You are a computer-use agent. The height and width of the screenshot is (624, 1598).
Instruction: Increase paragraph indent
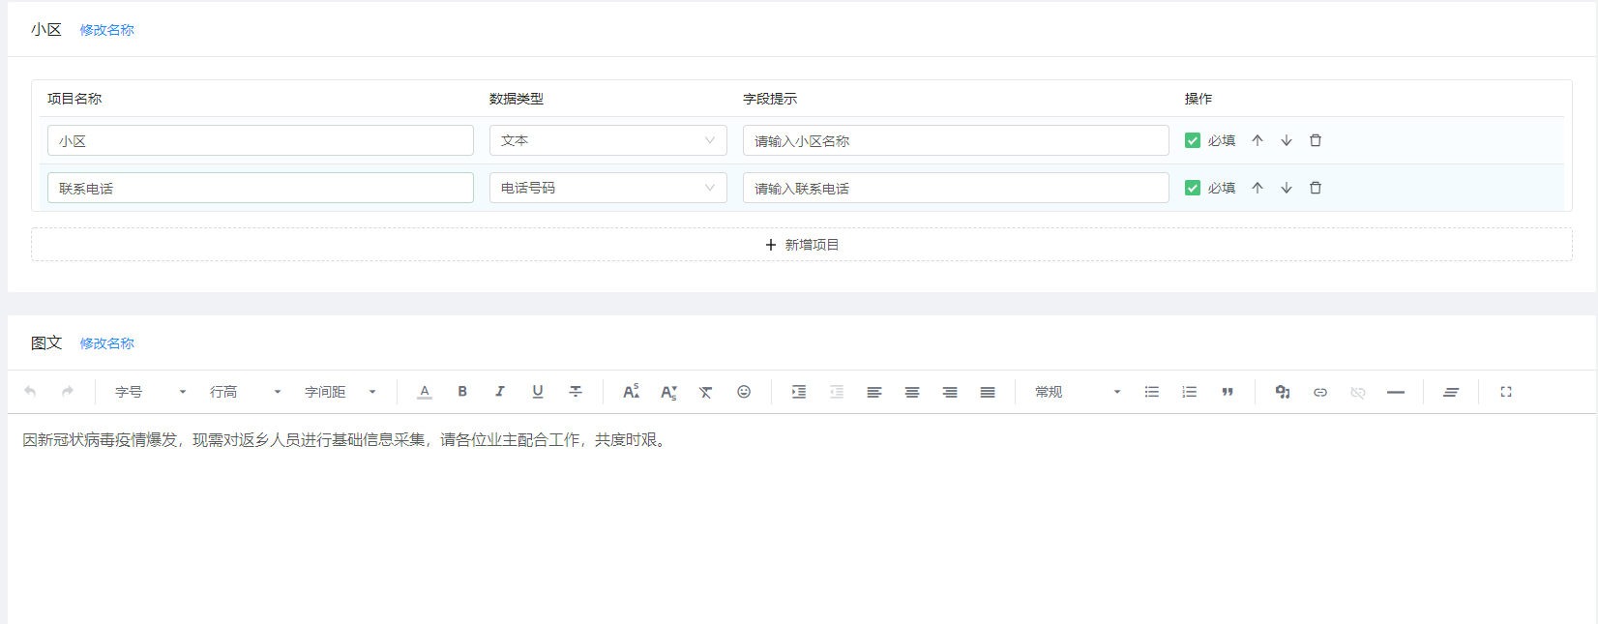point(799,392)
